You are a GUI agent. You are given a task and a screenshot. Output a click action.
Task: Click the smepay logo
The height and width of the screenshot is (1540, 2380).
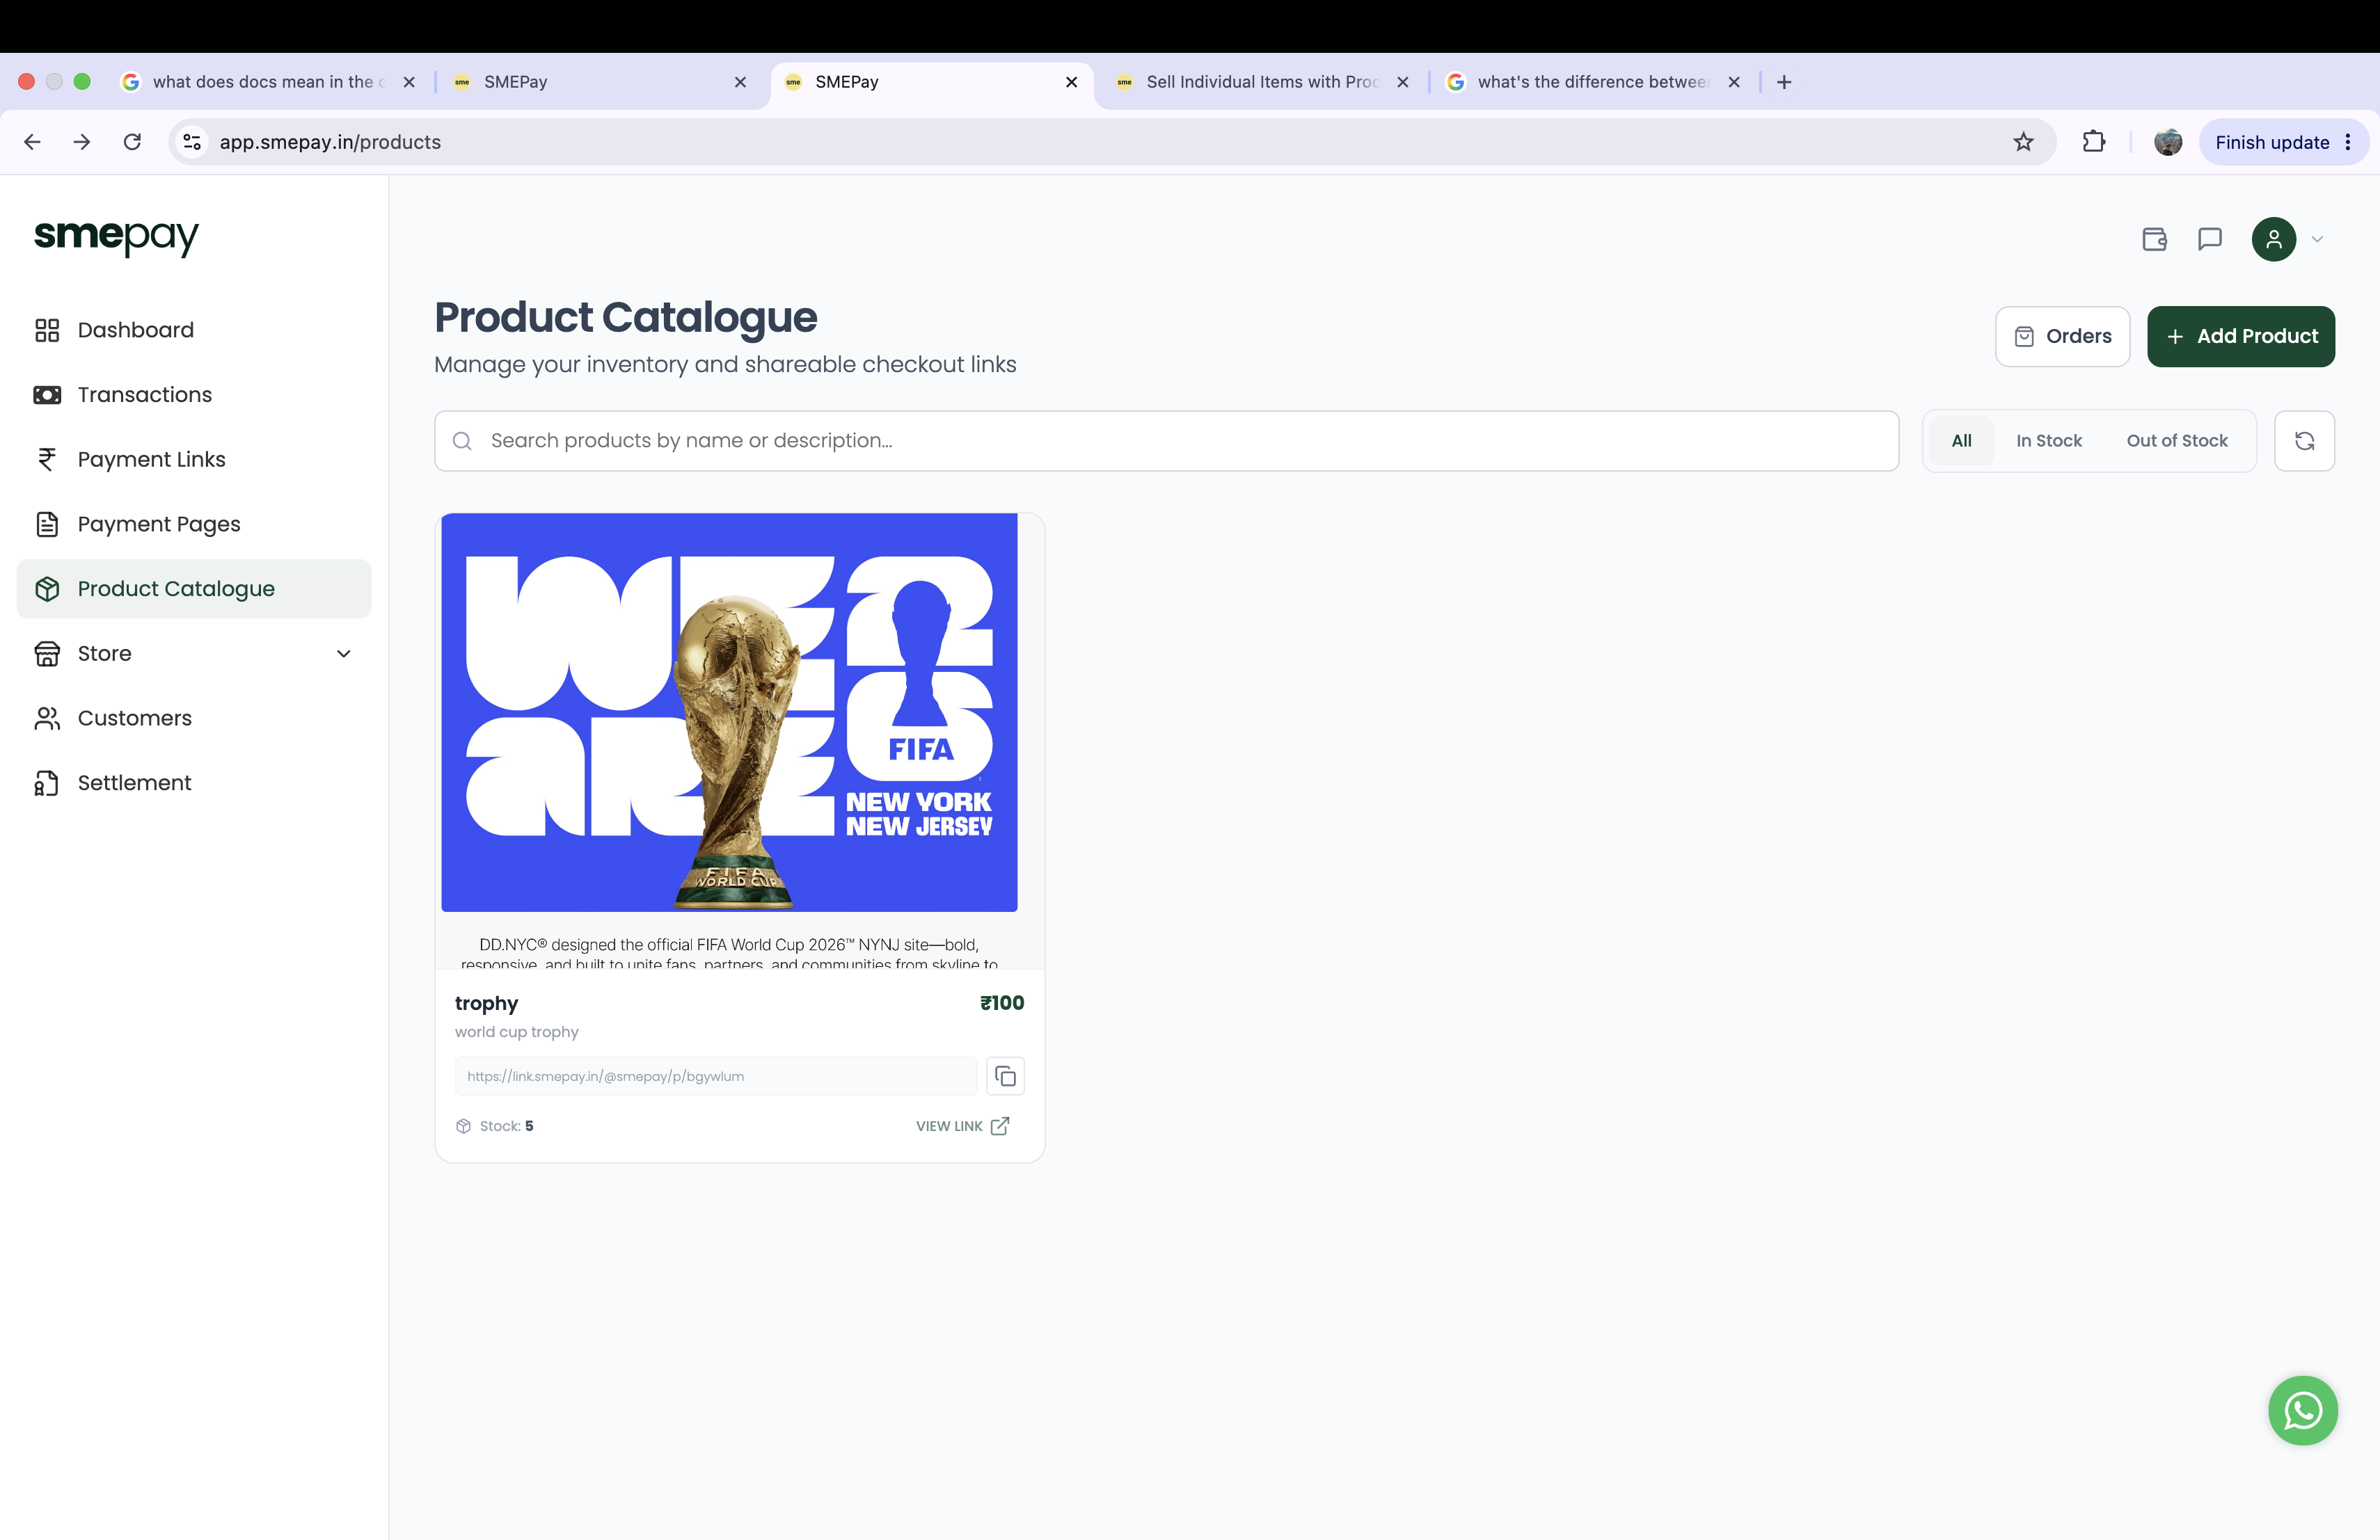[116, 237]
